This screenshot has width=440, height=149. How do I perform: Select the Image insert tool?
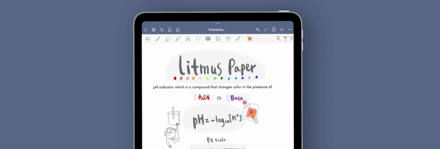(x=218, y=39)
